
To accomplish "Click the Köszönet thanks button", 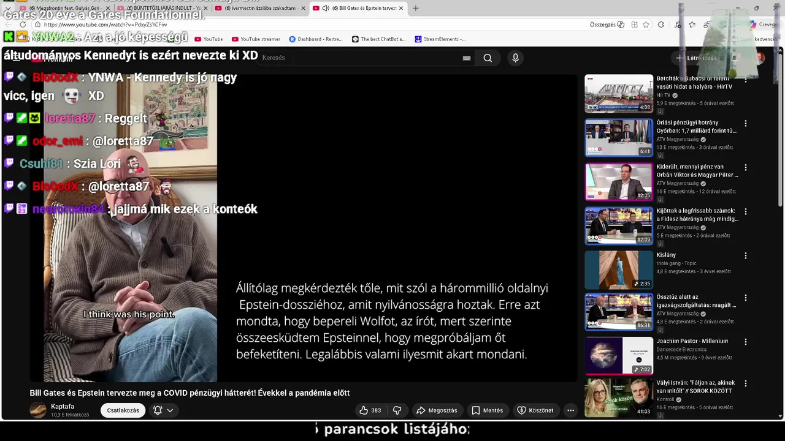I will tap(535, 410).
